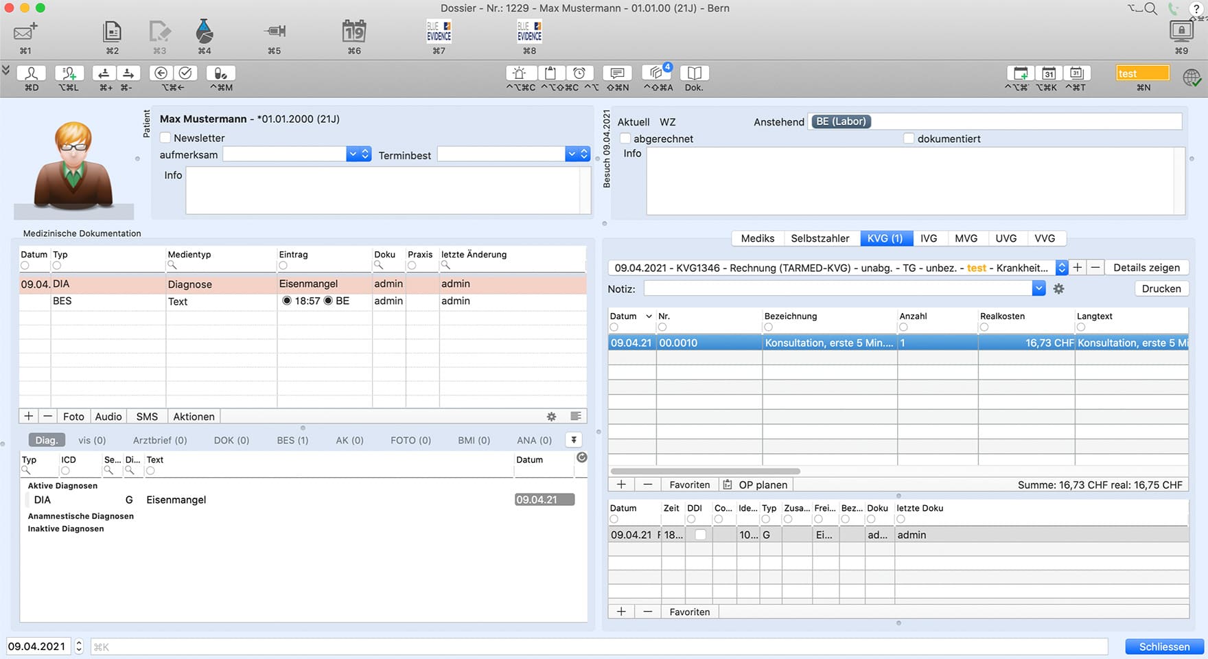Click the BLUE EVIDENCE icon ⌘7
The height and width of the screenshot is (659, 1208).
pyautogui.click(x=437, y=30)
